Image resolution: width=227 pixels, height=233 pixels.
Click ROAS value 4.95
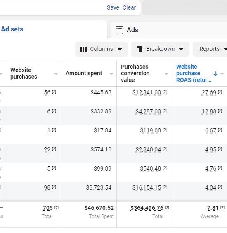pyautogui.click(x=210, y=149)
